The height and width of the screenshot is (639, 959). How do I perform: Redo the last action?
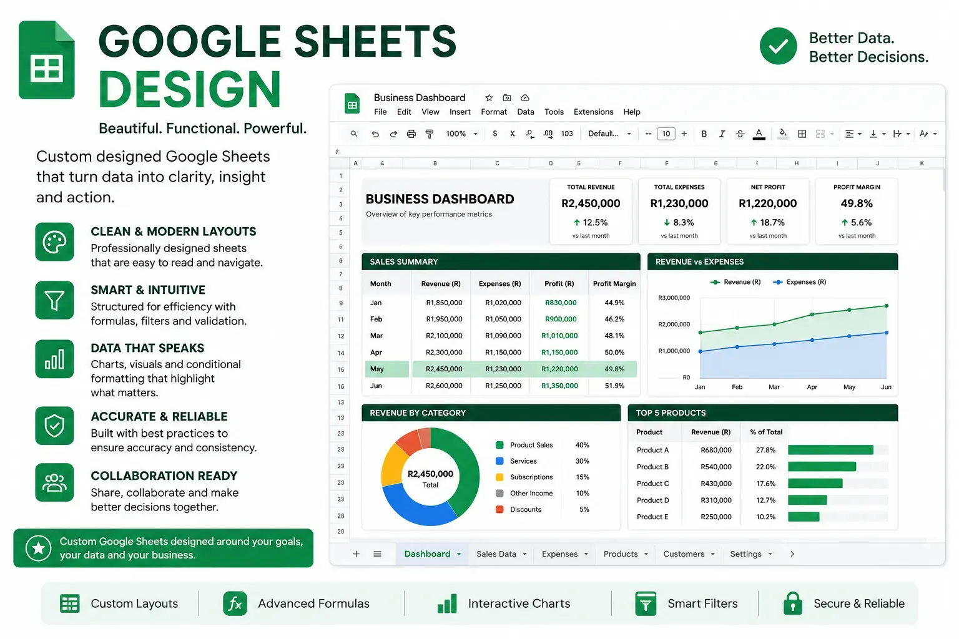tap(393, 134)
